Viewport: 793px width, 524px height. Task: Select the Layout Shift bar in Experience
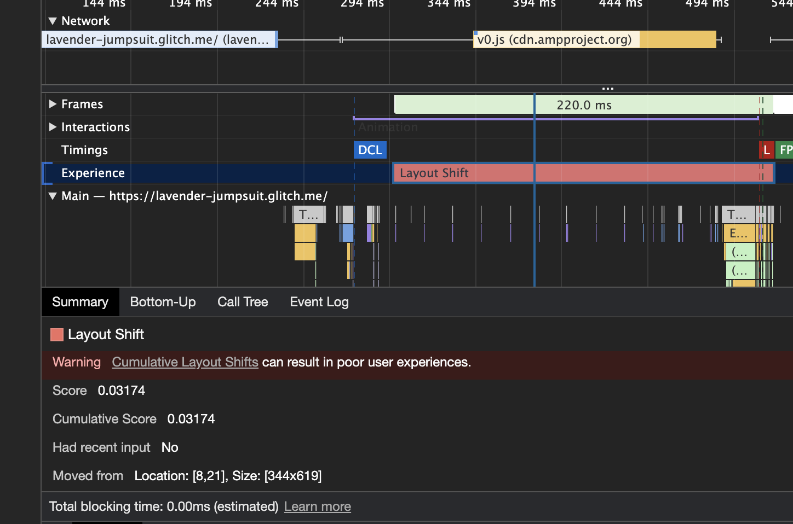point(584,173)
